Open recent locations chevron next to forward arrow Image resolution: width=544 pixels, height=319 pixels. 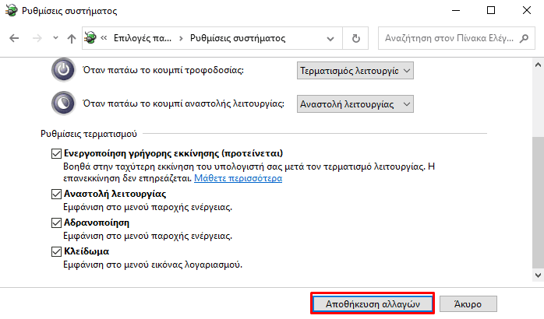point(55,38)
